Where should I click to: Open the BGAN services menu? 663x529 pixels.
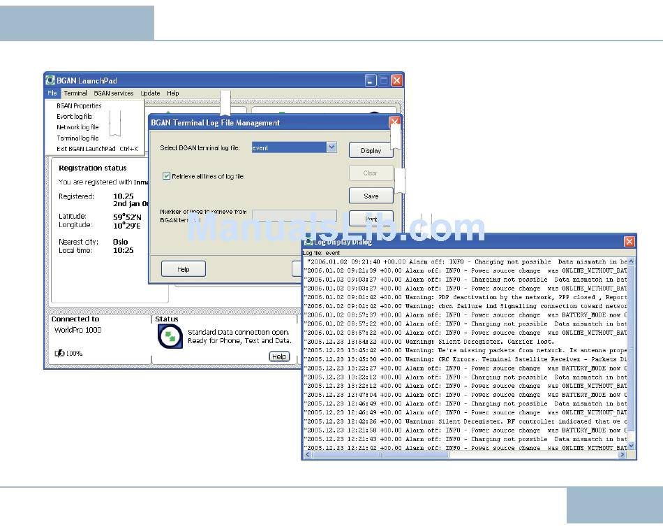click(x=114, y=93)
